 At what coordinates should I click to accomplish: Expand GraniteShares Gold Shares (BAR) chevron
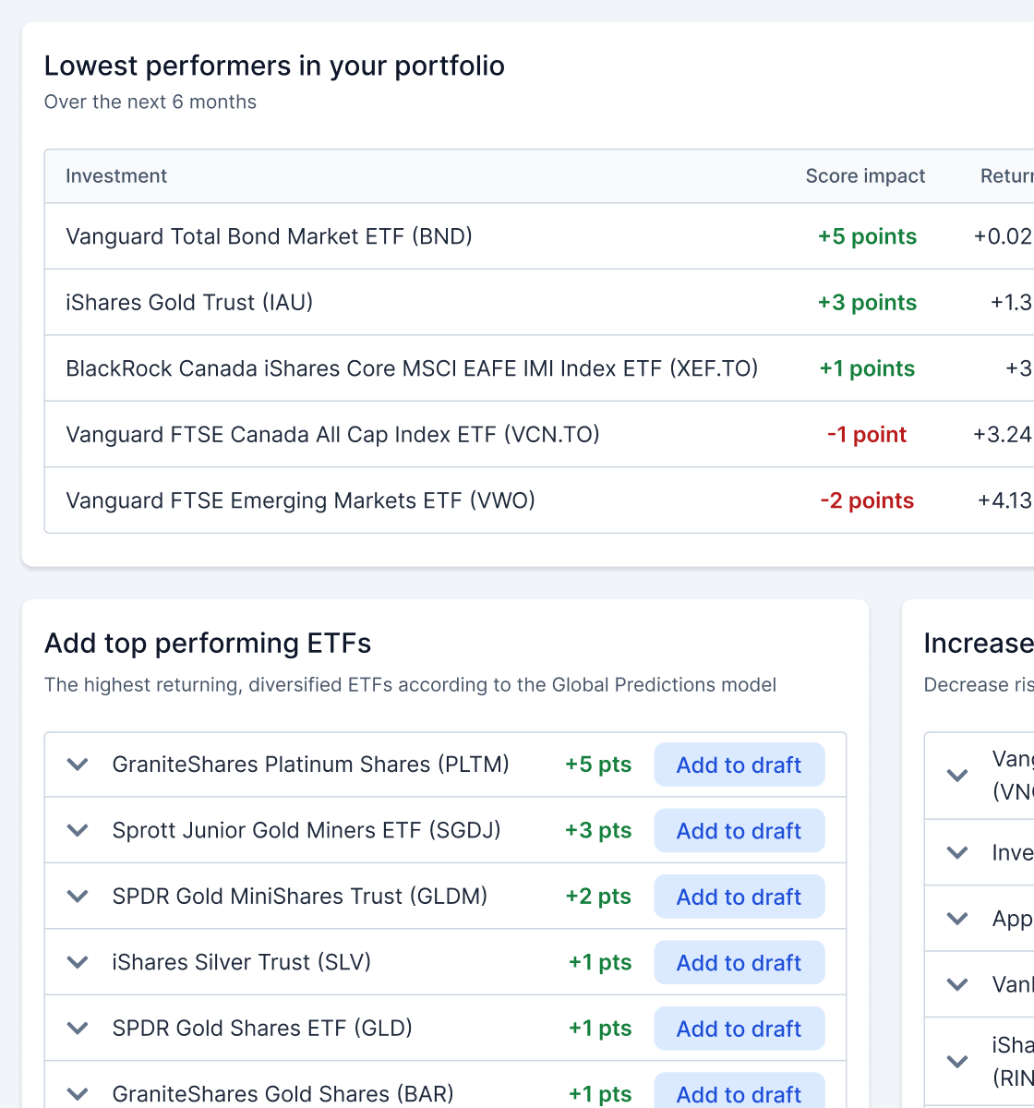coord(78,1094)
